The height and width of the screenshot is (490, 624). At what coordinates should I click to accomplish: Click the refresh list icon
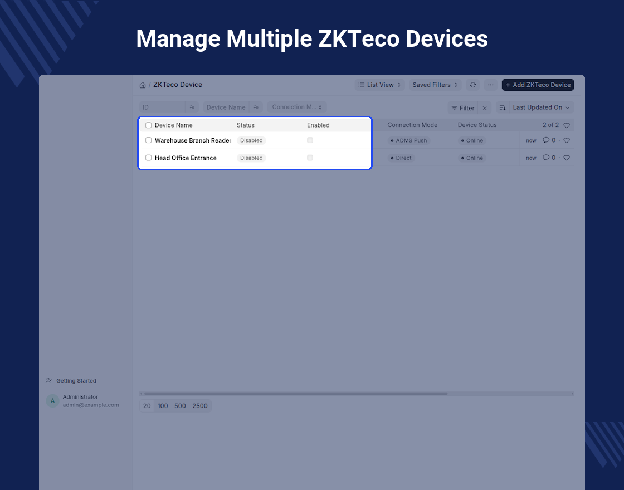pos(473,85)
